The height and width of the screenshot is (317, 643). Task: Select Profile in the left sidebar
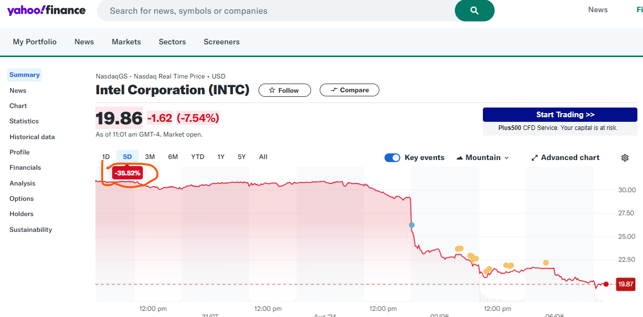coord(19,152)
